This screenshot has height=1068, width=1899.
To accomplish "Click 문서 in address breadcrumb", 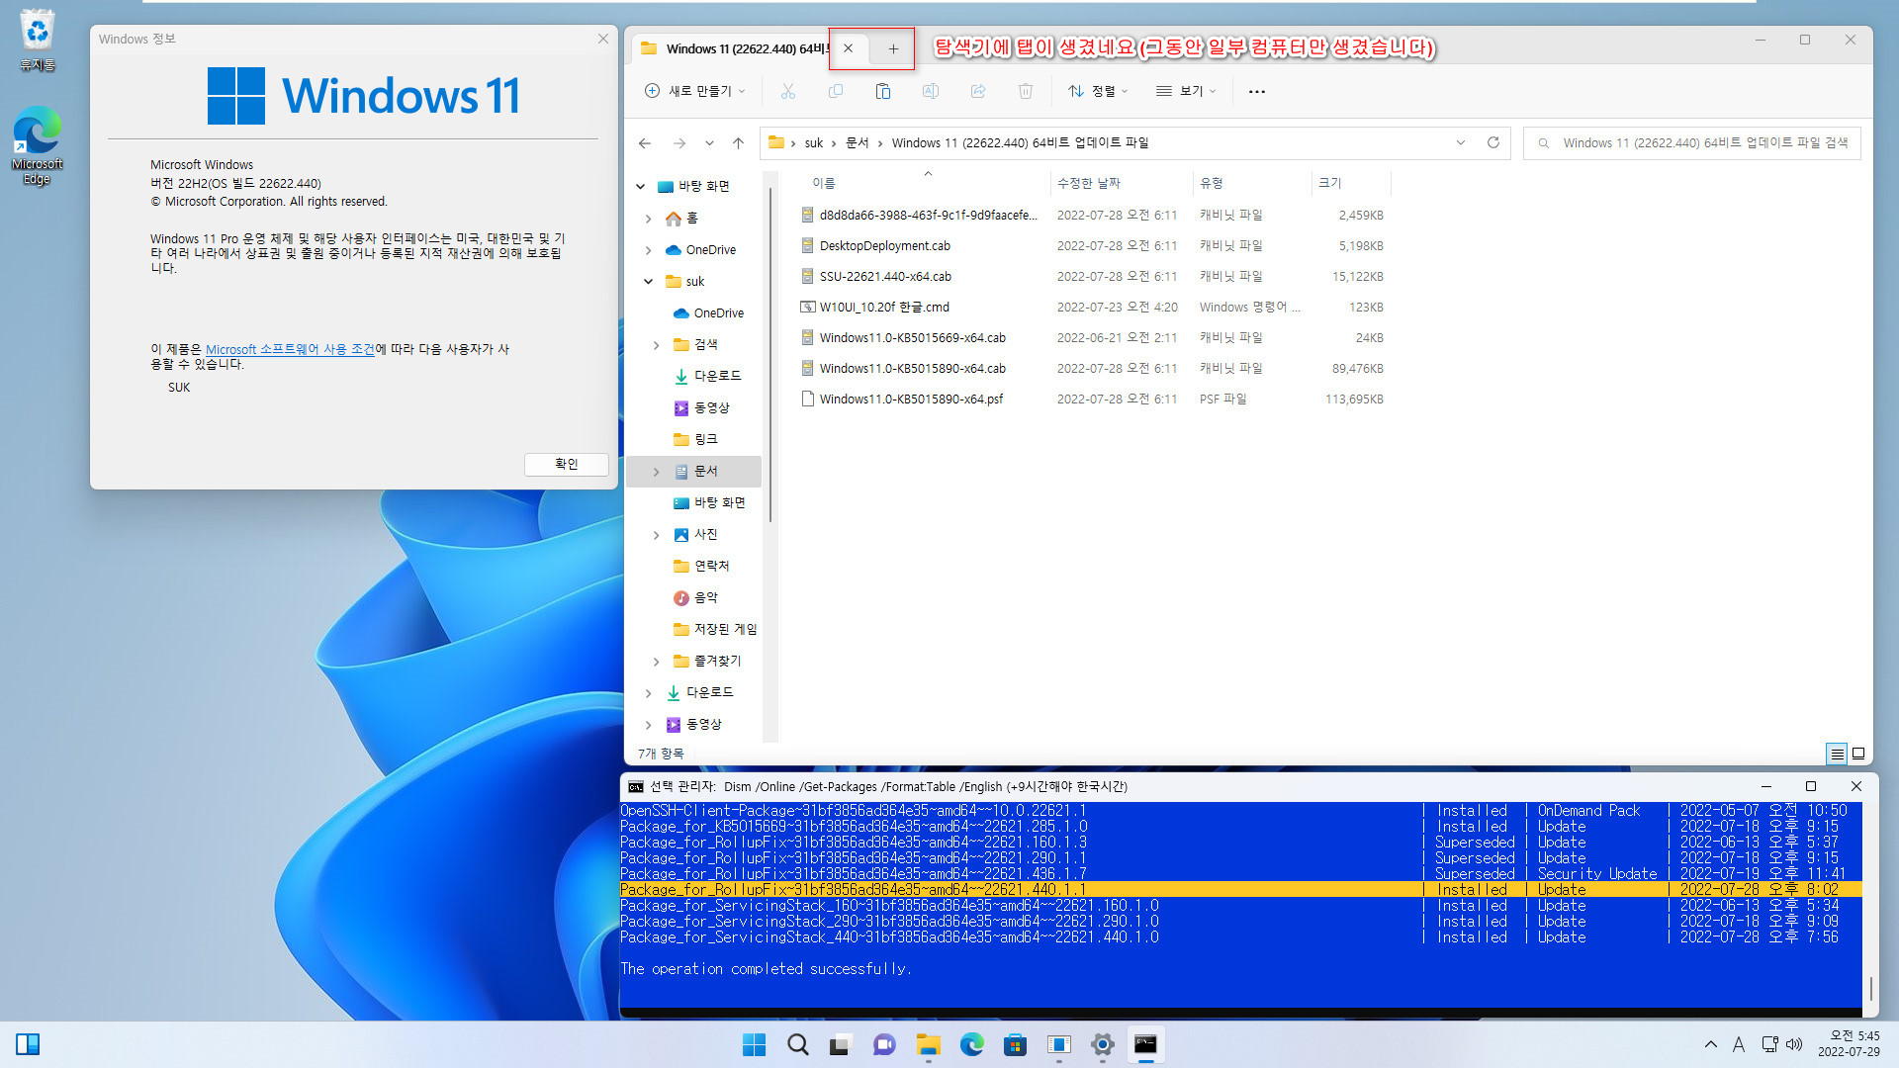I will pos(858,143).
